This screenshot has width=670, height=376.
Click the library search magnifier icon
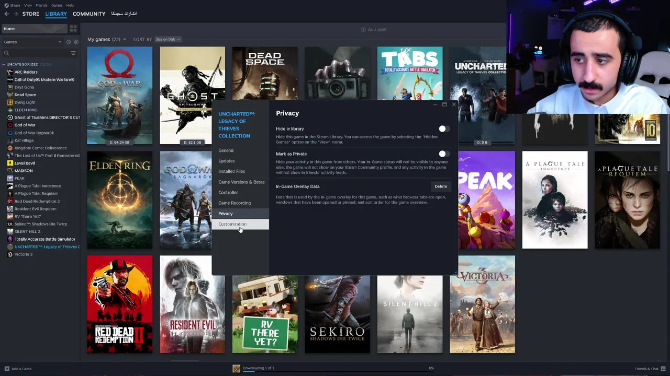(6, 53)
